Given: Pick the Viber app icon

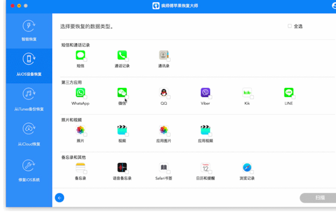Looking at the screenshot, I should (205, 93).
